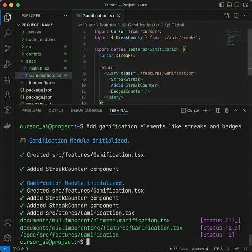Image resolution: width=252 pixels, height=252 pixels.
Task: Expand the node_modules folder
Action: coord(23,39)
